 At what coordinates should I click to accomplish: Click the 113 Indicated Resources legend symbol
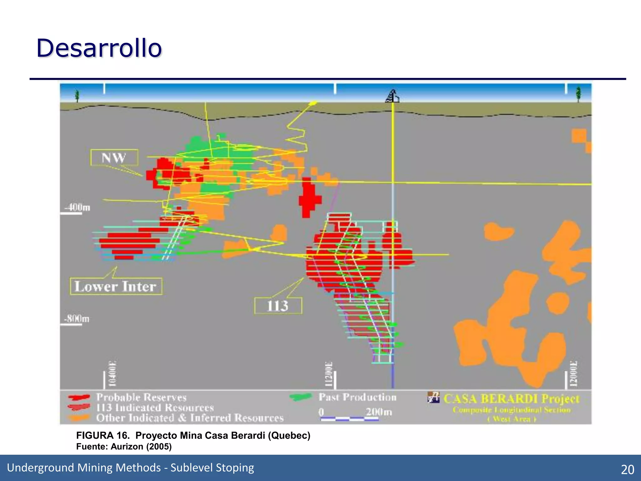pos(79,407)
